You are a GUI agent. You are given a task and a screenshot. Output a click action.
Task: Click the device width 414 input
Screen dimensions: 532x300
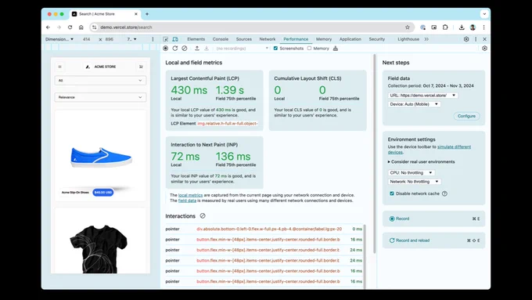pyautogui.click(x=87, y=39)
